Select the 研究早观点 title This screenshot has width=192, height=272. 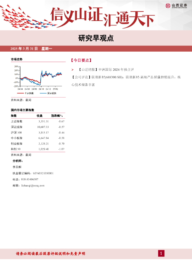click(x=96, y=38)
